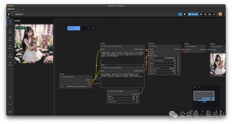Open sampler_name combo in KSampler
The image size is (232, 124).
(x=164, y=68)
